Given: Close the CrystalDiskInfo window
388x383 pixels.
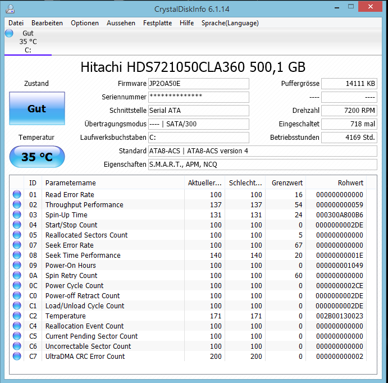Looking at the screenshot, I should (x=370, y=7).
